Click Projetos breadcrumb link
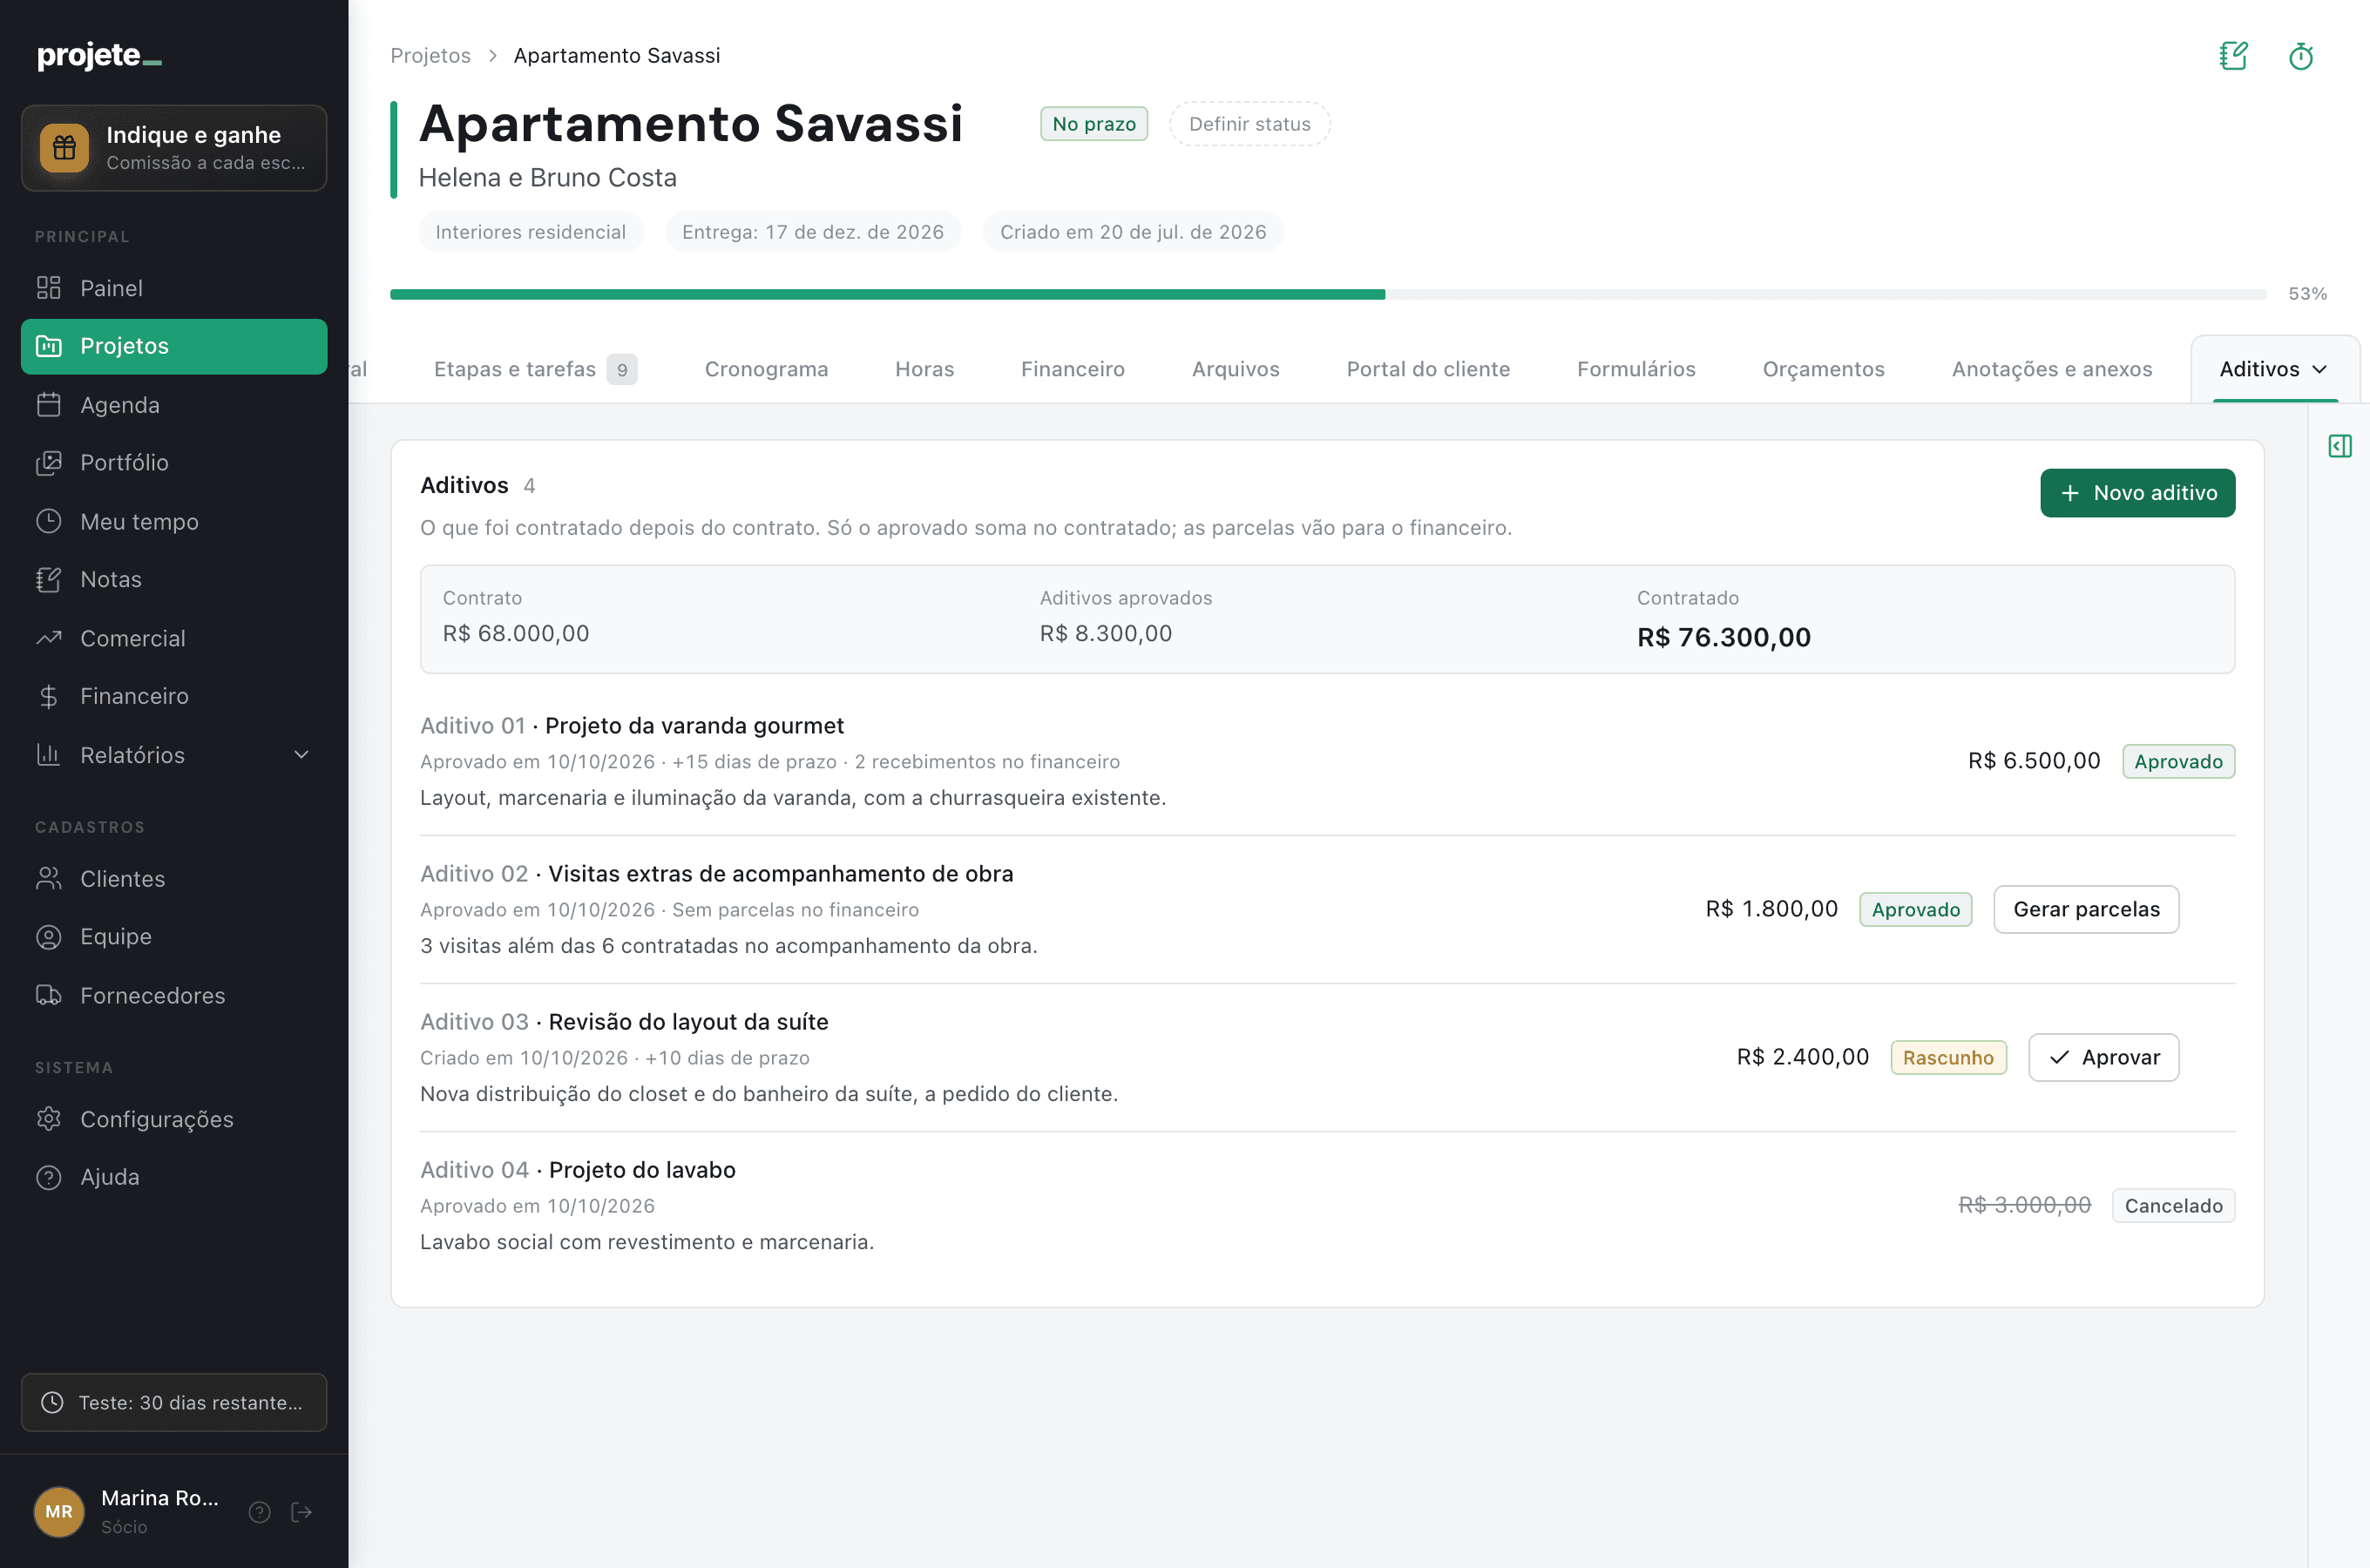The width and height of the screenshot is (2370, 1568). pyautogui.click(x=430, y=56)
